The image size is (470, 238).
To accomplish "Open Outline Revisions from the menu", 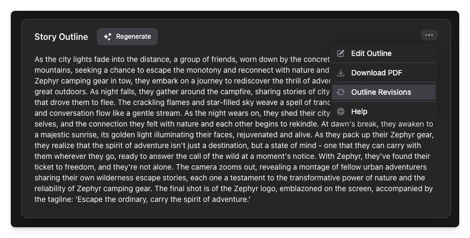I will [381, 92].
